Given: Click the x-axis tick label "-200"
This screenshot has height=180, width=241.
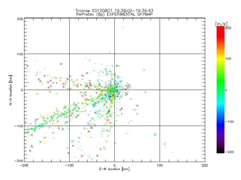Looking at the screenshot, I should click(x=24, y=165).
